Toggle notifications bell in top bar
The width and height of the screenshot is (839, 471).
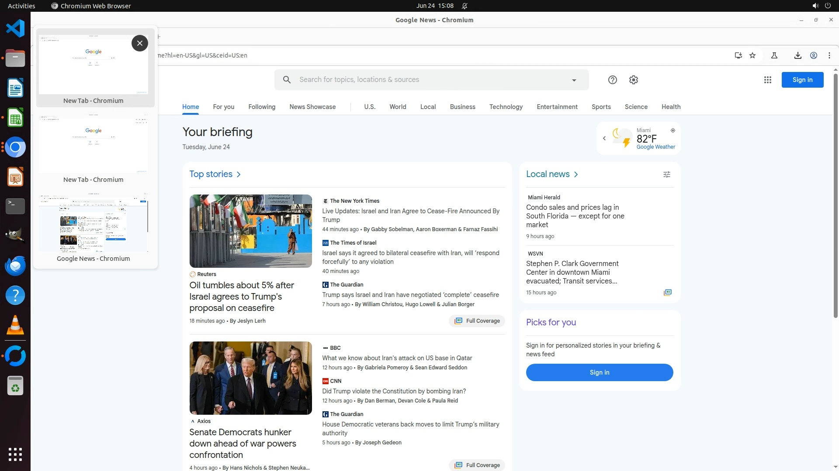(465, 6)
